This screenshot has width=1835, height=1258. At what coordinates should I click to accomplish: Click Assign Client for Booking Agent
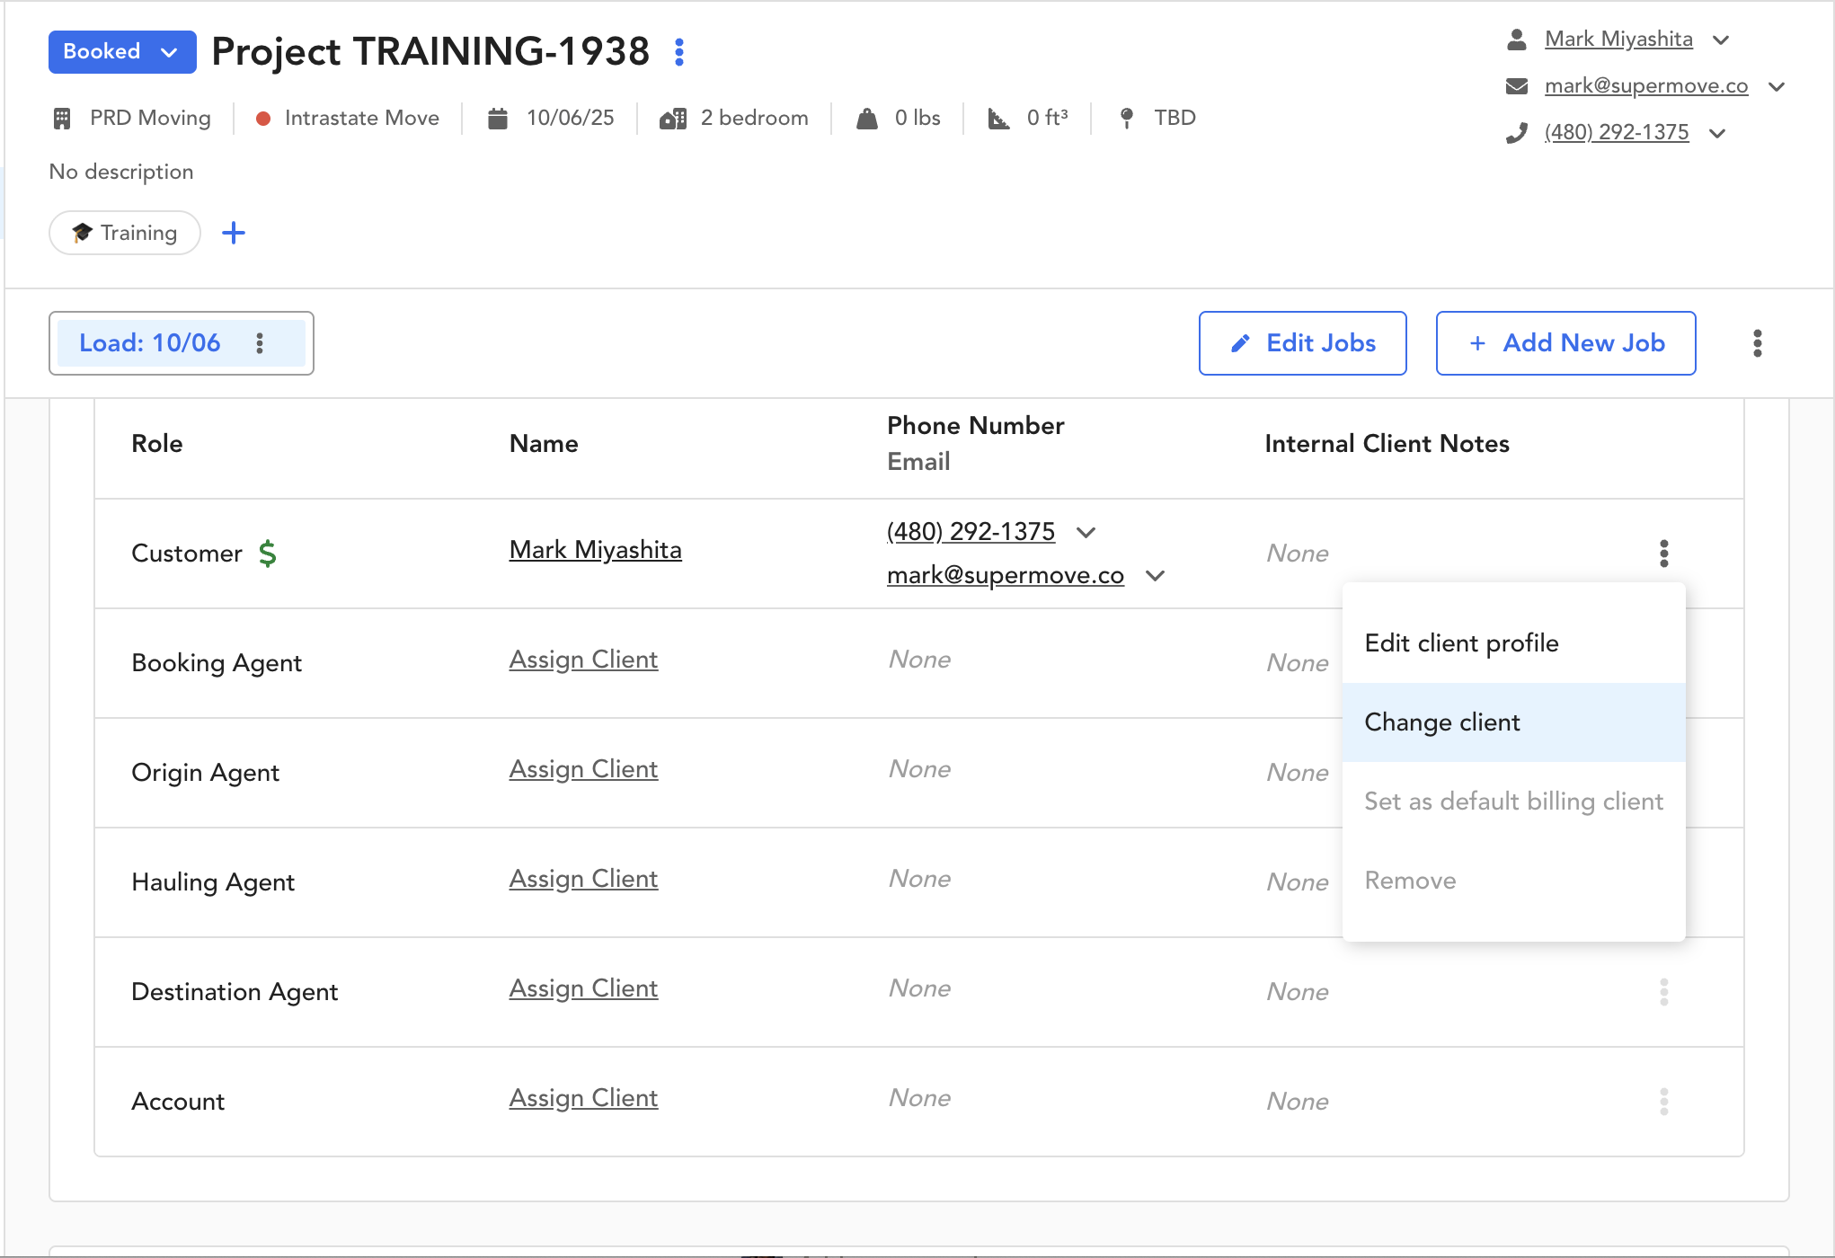tap(583, 660)
